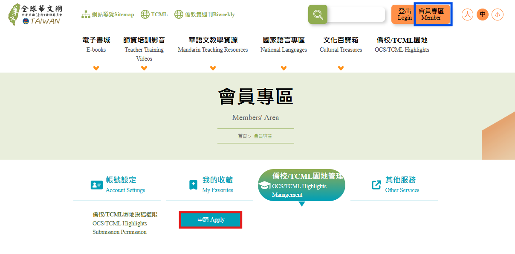Expand the 文化百寶箱 Cultural Treasures chevron
The image size is (515, 254).
(341, 67)
